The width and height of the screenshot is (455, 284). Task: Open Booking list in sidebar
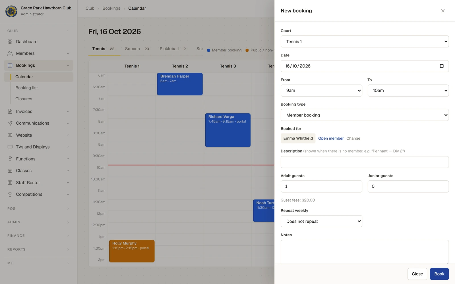click(26, 88)
